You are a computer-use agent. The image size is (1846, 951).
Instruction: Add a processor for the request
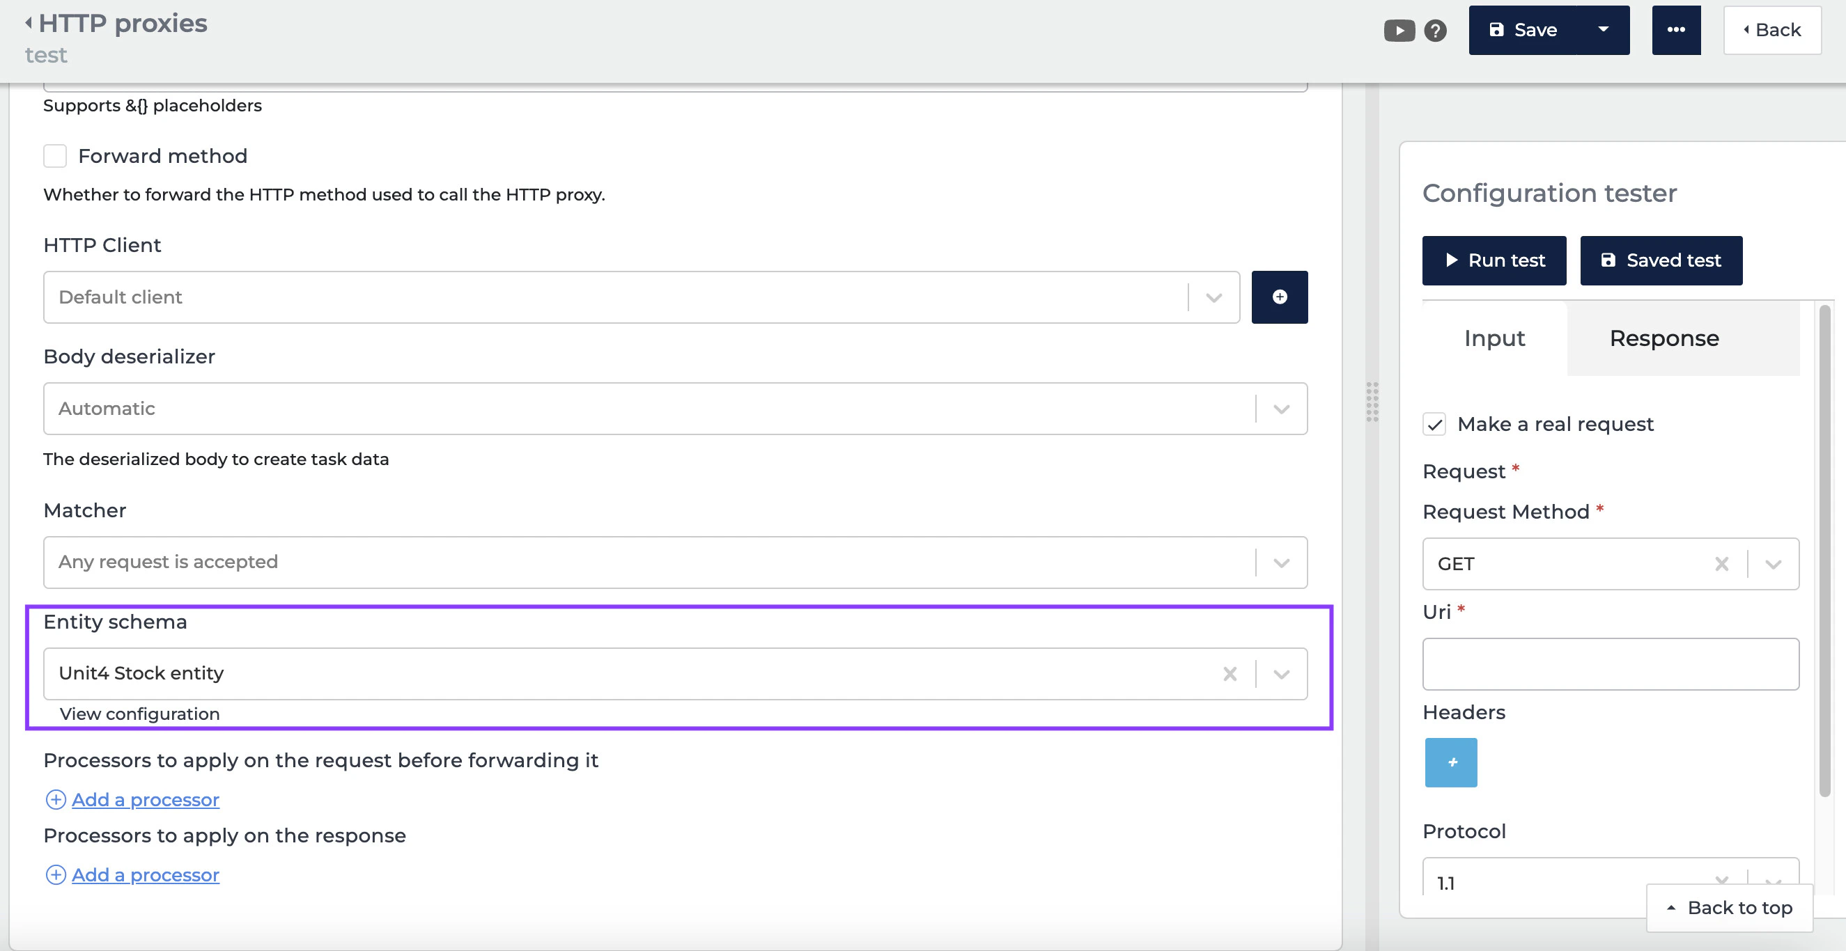146,800
